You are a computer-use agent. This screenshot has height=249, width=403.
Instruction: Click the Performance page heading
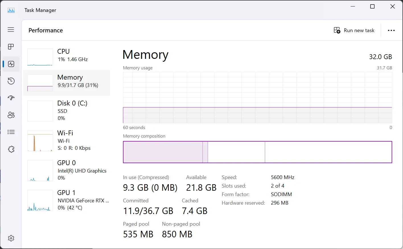[x=46, y=30]
